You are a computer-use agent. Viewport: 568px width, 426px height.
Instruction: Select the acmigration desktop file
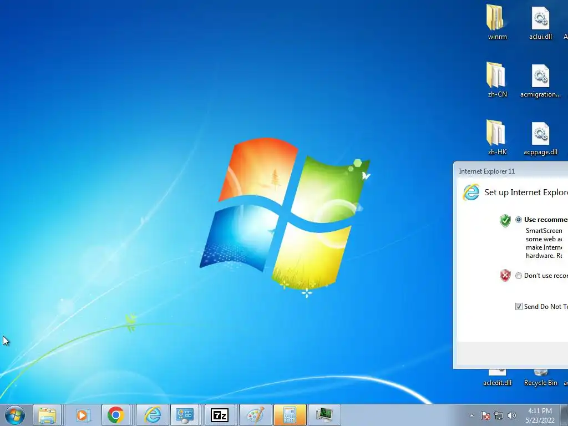540,81
